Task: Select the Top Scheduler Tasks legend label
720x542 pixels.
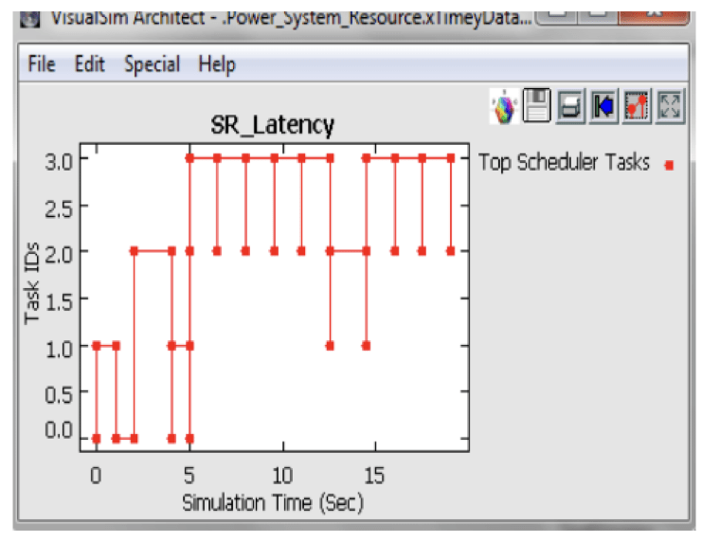Action: [564, 163]
